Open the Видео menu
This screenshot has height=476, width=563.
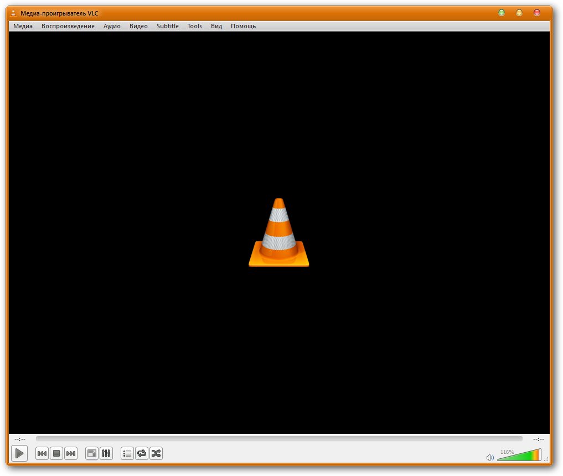138,26
